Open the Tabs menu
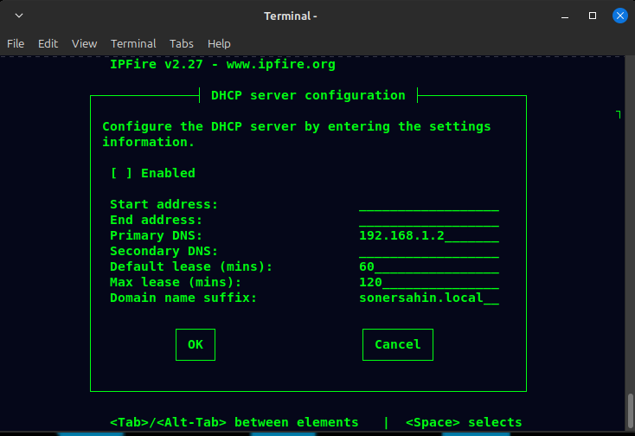 click(182, 43)
